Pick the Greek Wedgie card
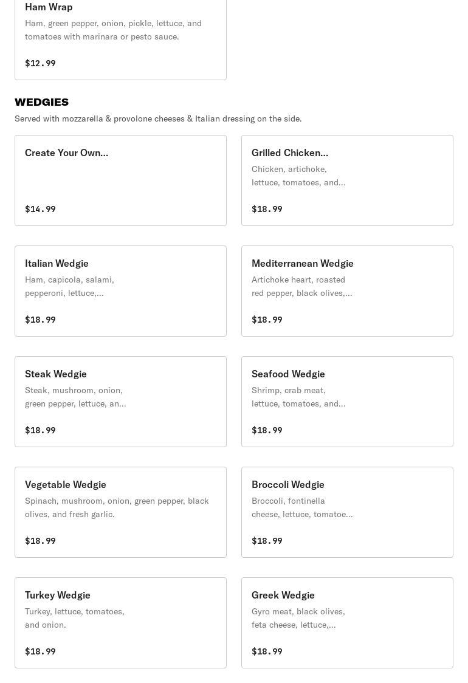The image size is (468, 683). coord(347,622)
